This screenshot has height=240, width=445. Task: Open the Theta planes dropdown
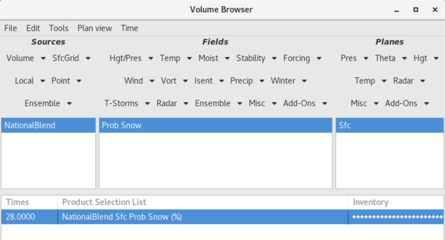tap(390, 58)
